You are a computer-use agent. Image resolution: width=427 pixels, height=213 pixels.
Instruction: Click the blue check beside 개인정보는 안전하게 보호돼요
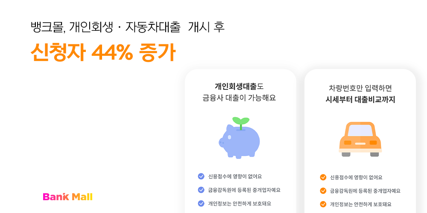coord(201,203)
